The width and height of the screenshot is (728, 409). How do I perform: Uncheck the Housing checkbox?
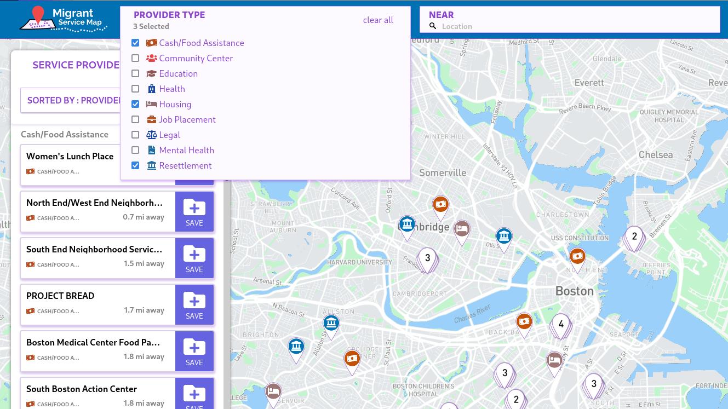[x=135, y=104]
